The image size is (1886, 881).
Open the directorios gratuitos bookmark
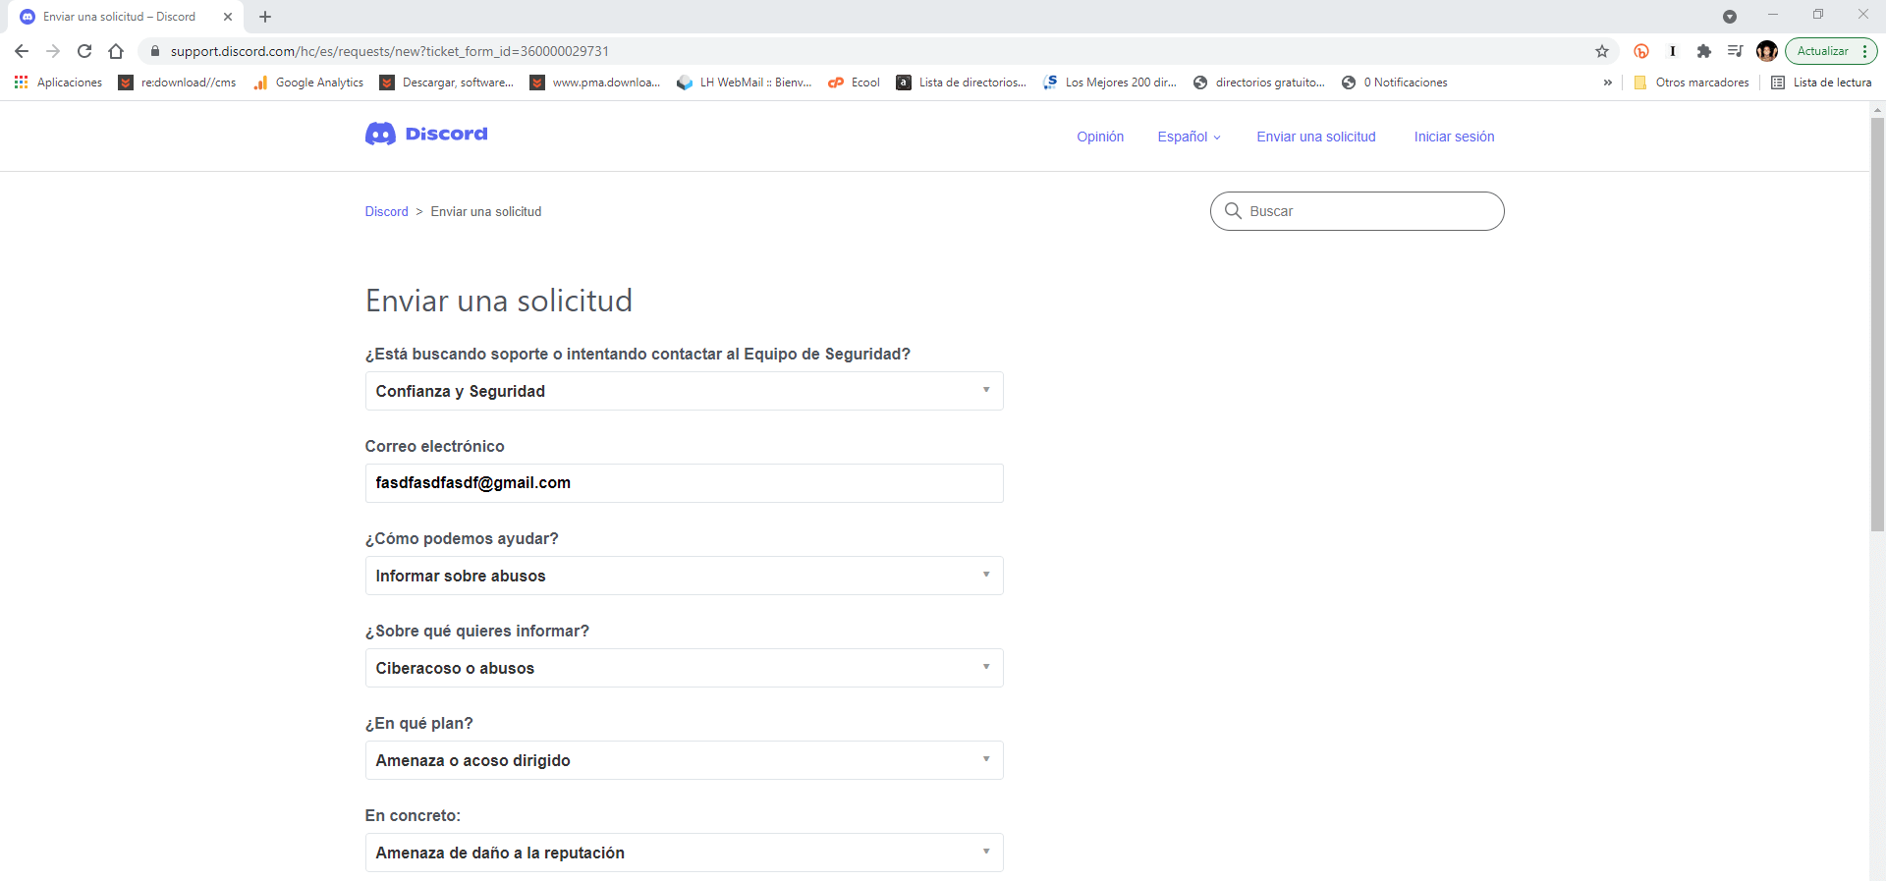coord(1259,83)
